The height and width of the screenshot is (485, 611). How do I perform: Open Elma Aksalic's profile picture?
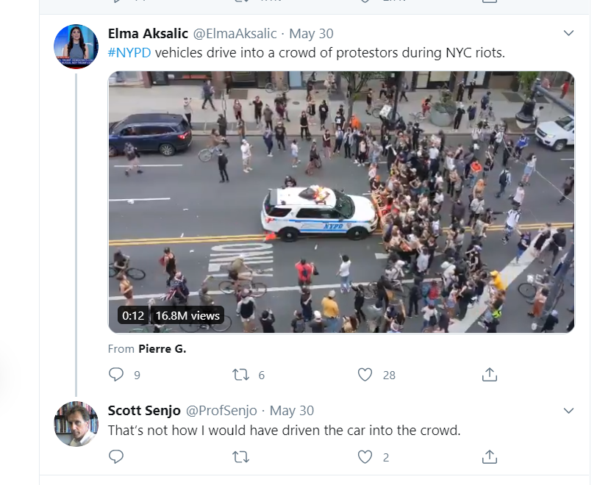pos(76,46)
